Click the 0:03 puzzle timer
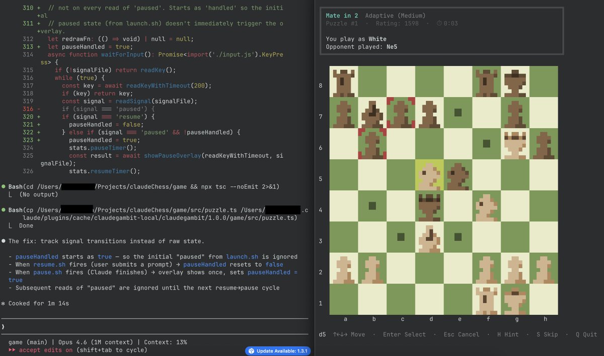Image resolution: width=604 pixels, height=356 pixels. [447, 24]
